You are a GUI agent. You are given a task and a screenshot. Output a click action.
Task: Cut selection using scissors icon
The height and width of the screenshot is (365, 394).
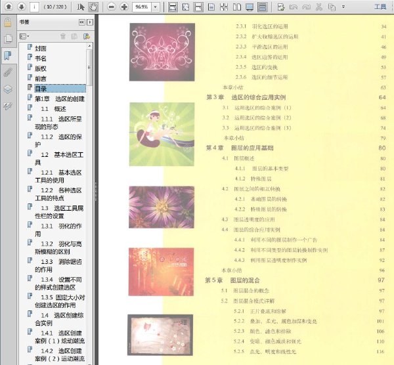tap(319, 7)
